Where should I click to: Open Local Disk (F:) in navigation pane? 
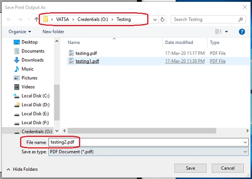tap(32, 123)
